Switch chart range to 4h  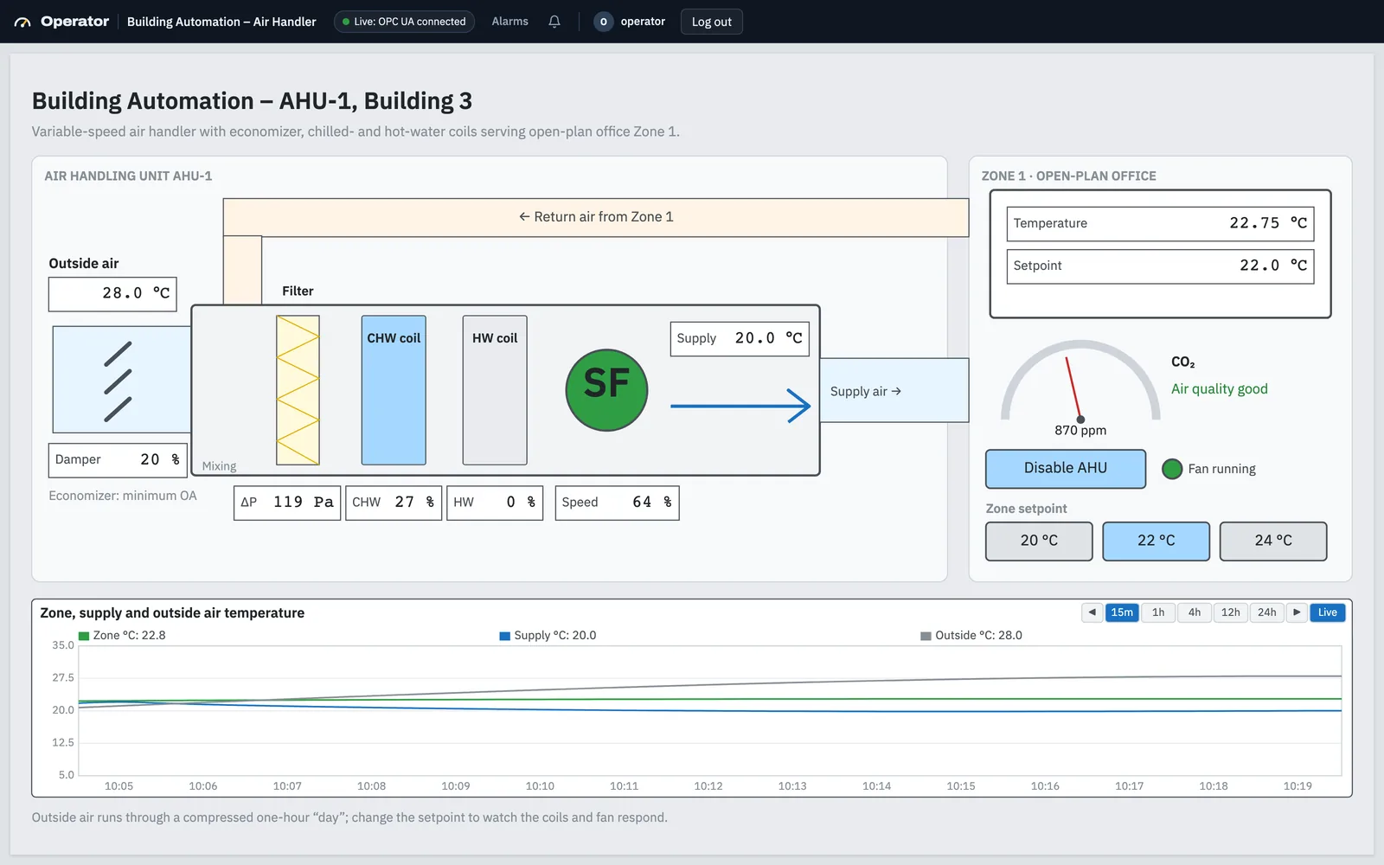[1195, 612]
